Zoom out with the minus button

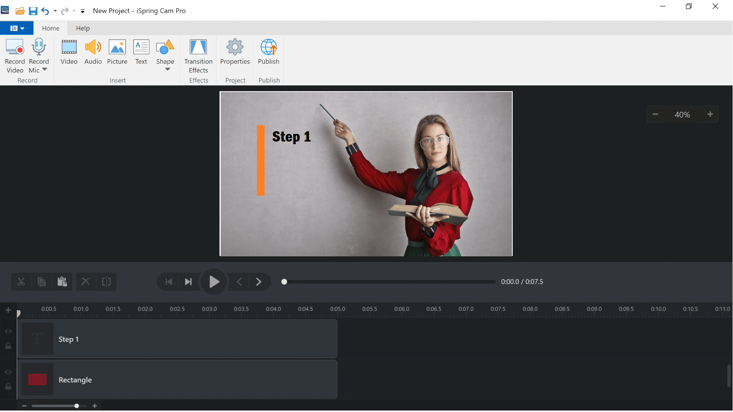(656, 114)
